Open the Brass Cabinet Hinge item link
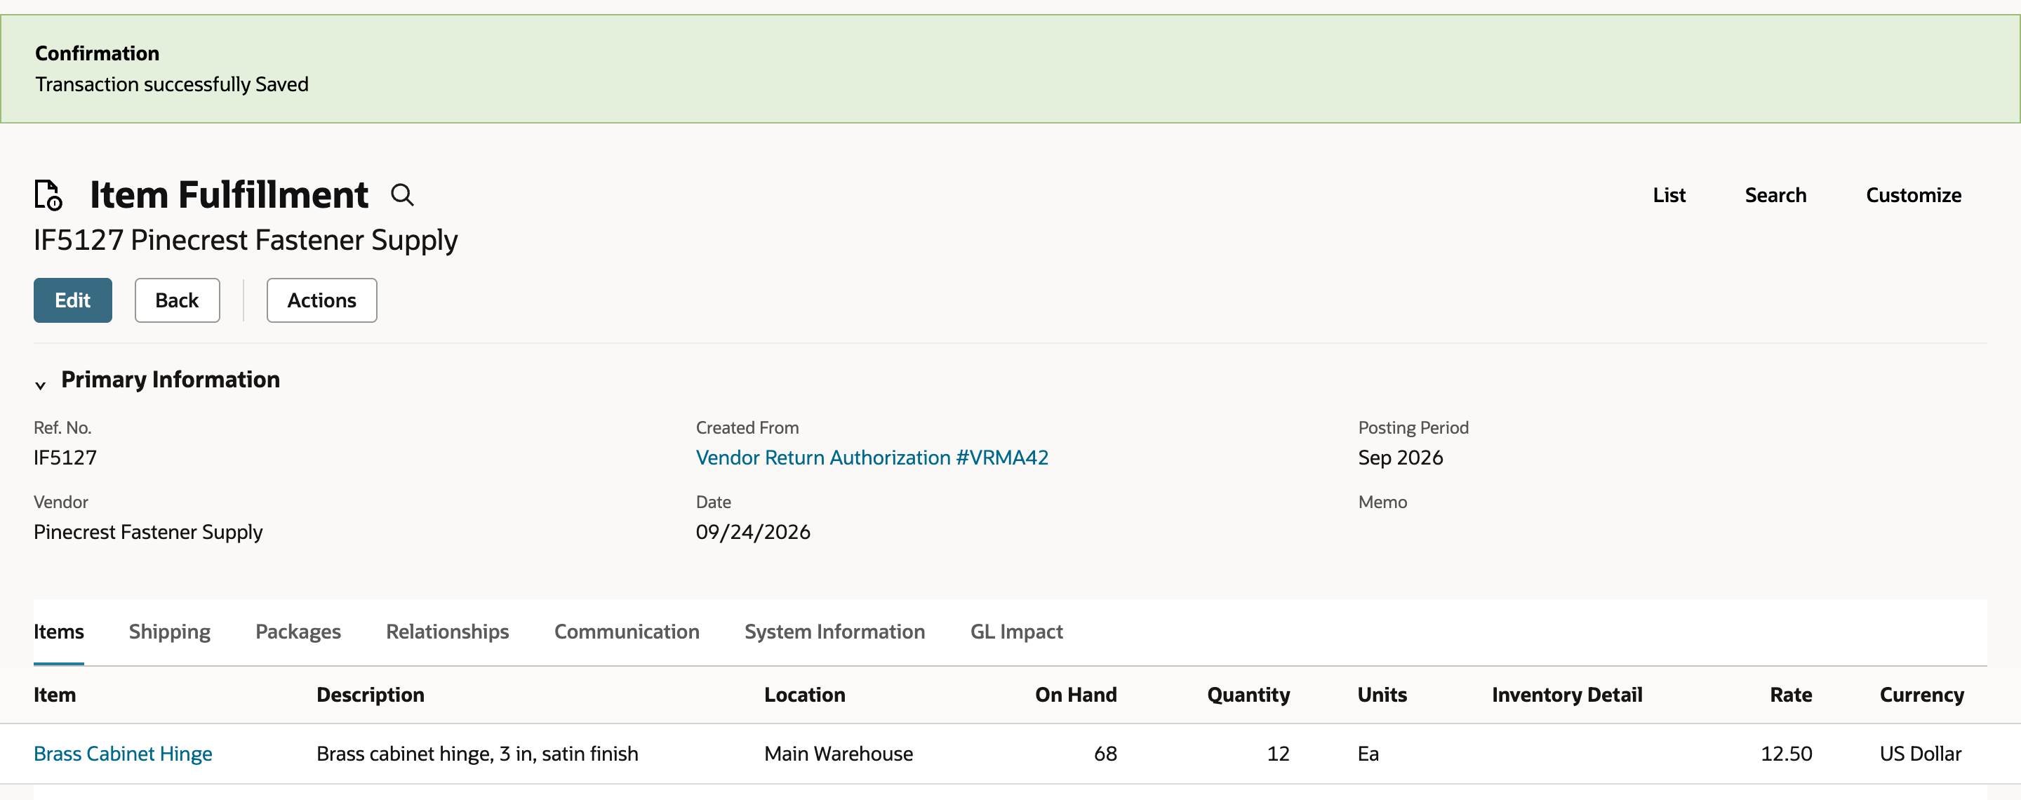 pos(124,754)
